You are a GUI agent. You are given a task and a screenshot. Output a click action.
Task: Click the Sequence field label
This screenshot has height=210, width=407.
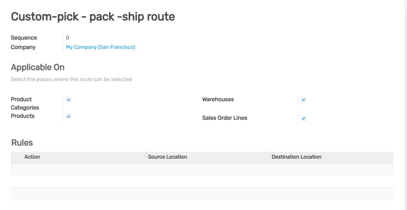[x=24, y=37]
